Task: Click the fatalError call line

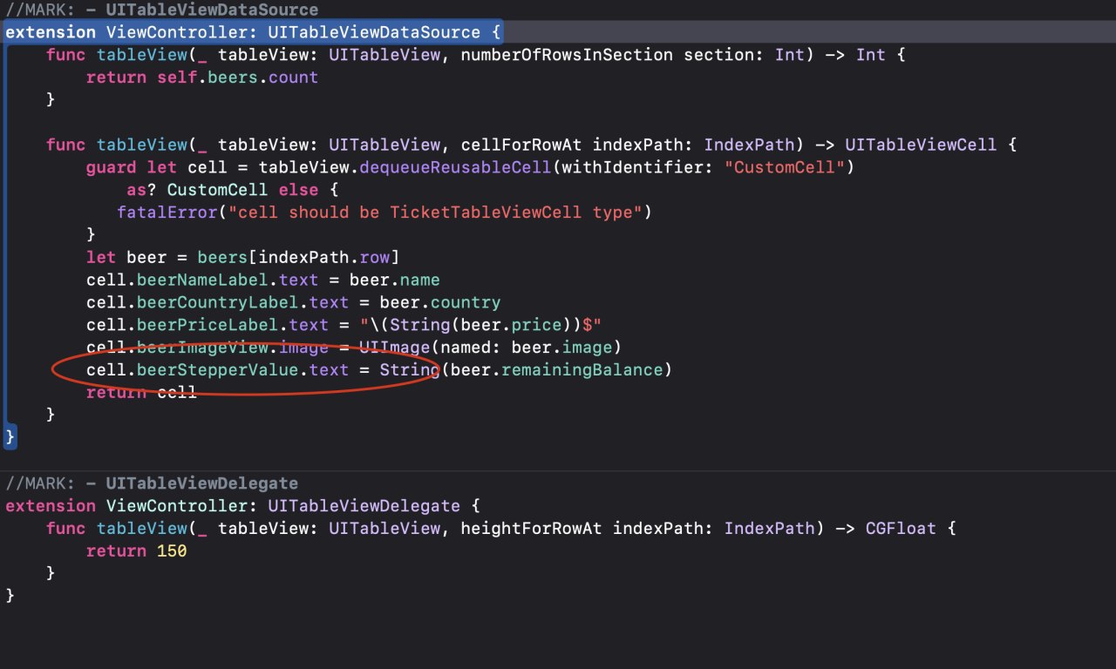Action: pos(384,213)
